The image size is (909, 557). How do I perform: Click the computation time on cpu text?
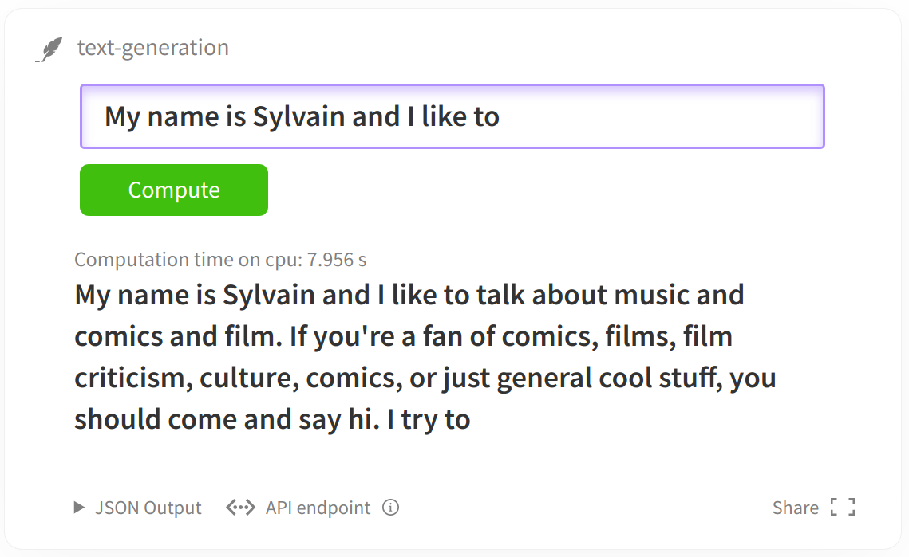[x=220, y=260]
